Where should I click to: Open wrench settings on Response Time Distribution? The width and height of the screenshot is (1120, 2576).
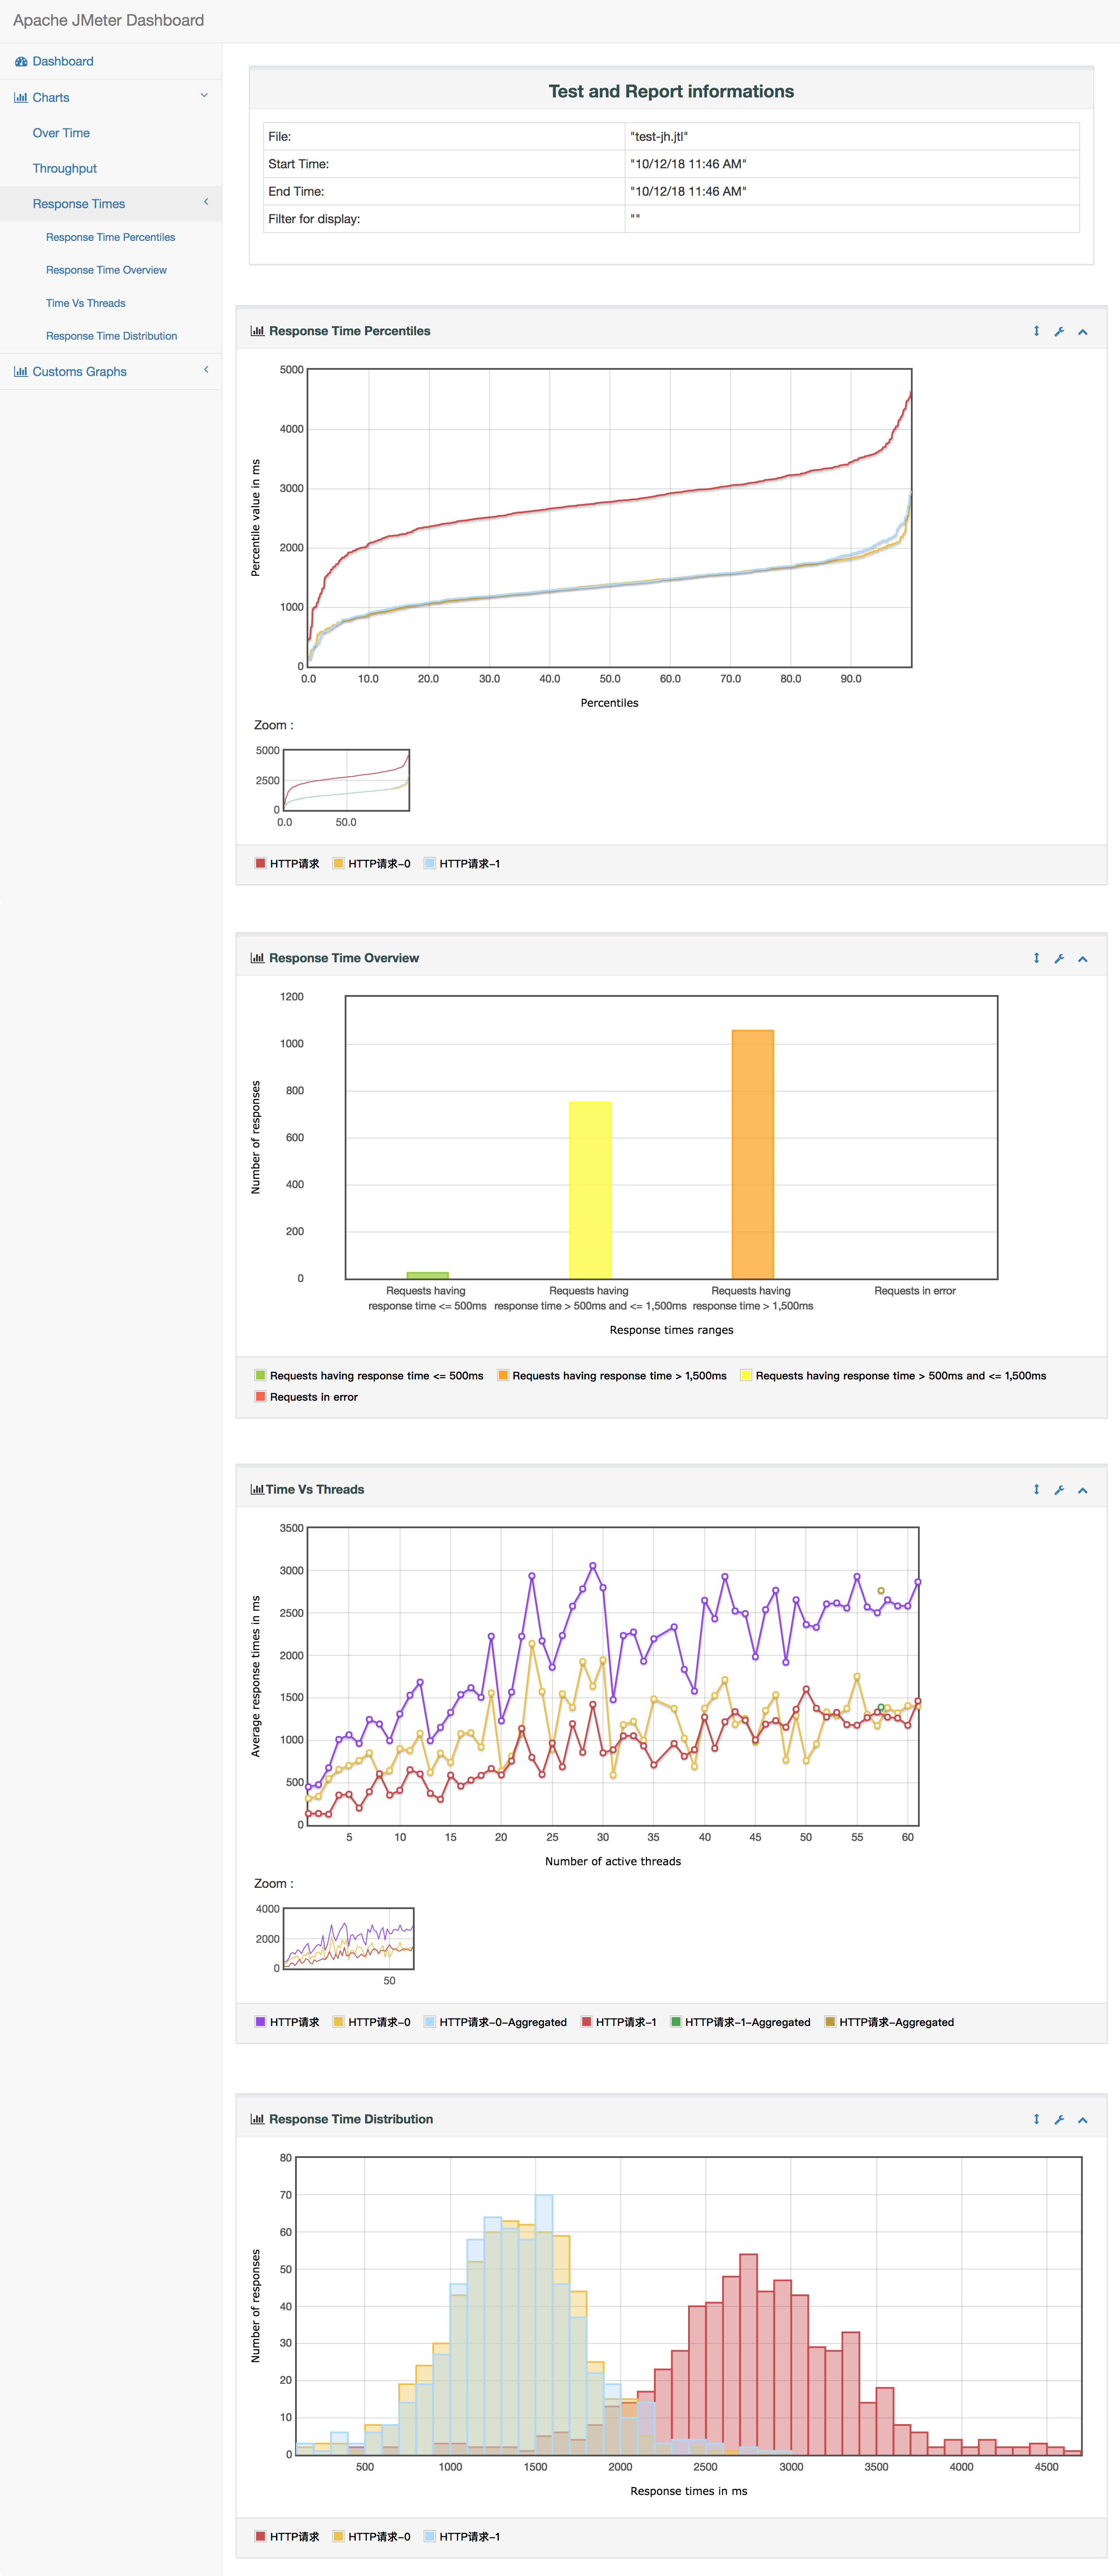1059,2119
